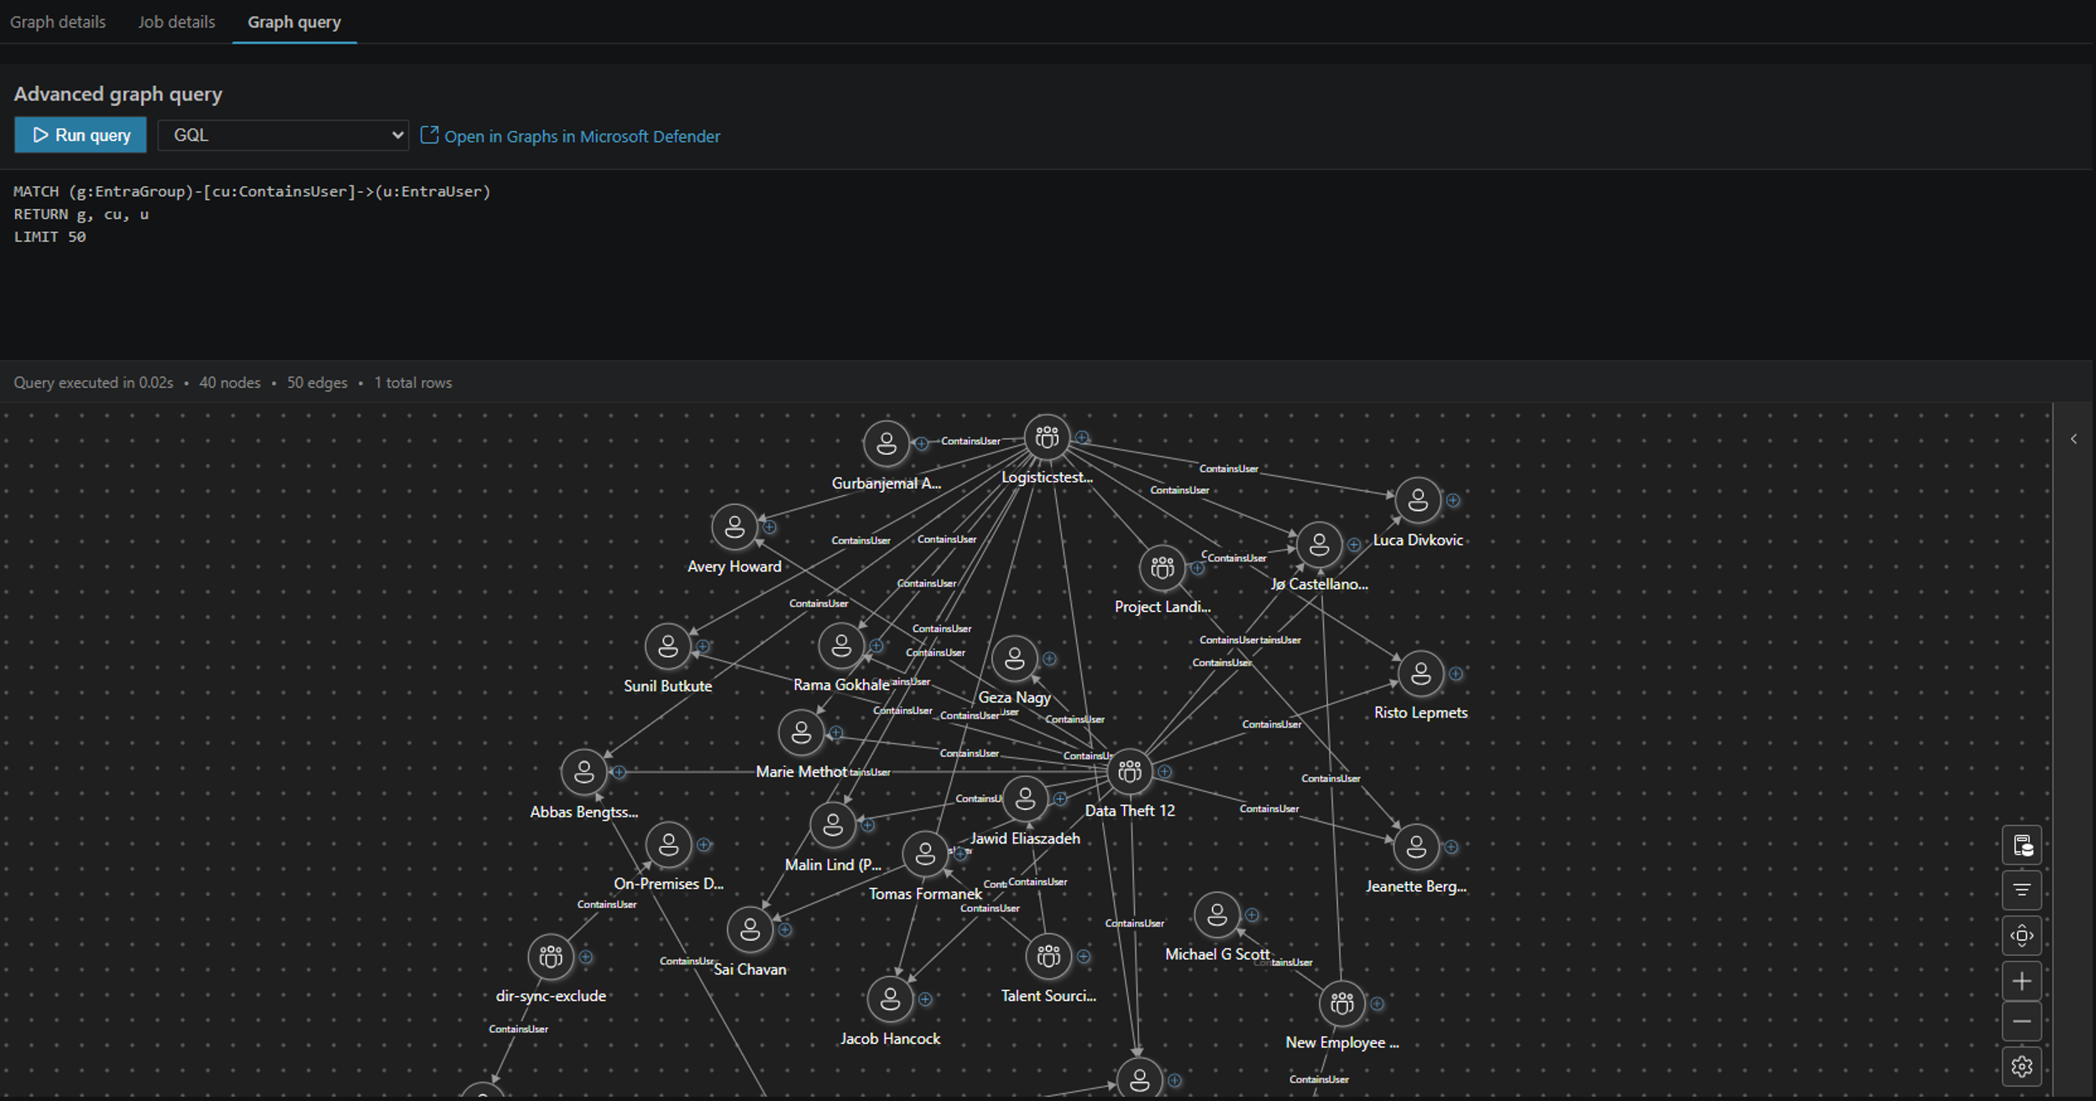This screenshot has width=2096, height=1101.
Task: Click the Jacob Hancock user node
Action: [890, 999]
